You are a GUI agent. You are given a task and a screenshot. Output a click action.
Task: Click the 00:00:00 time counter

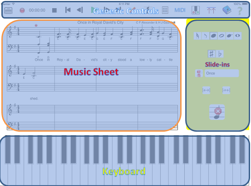(37, 10)
